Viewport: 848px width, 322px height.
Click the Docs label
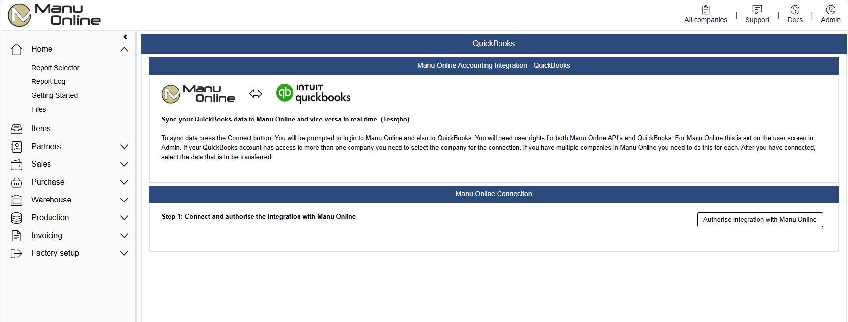click(795, 20)
